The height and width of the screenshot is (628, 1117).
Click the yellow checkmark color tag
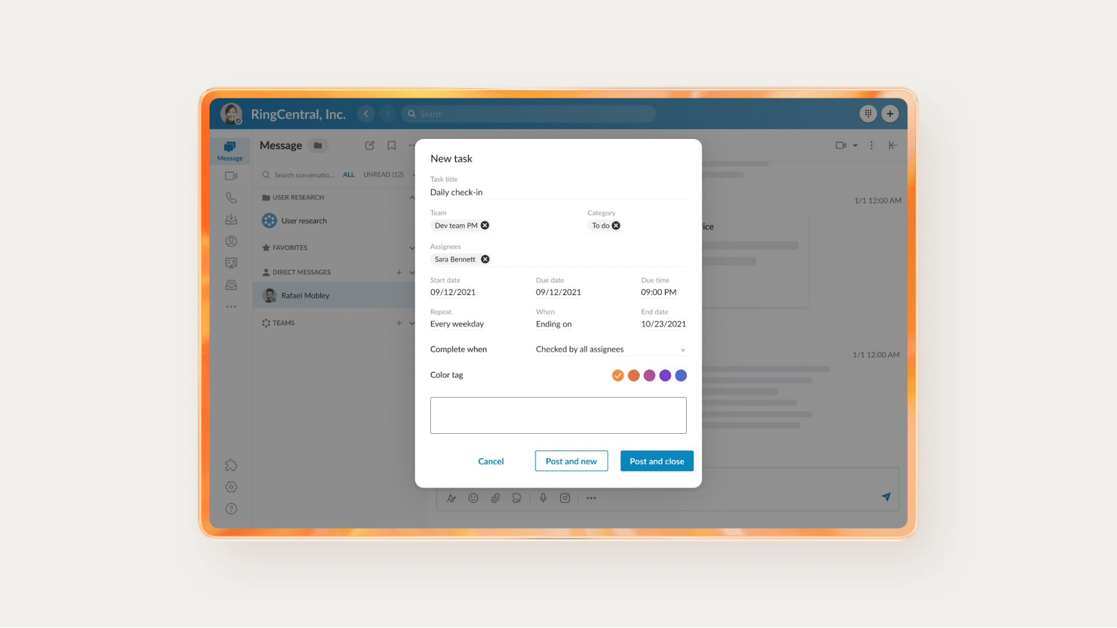pyautogui.click(x=617, y=375)
